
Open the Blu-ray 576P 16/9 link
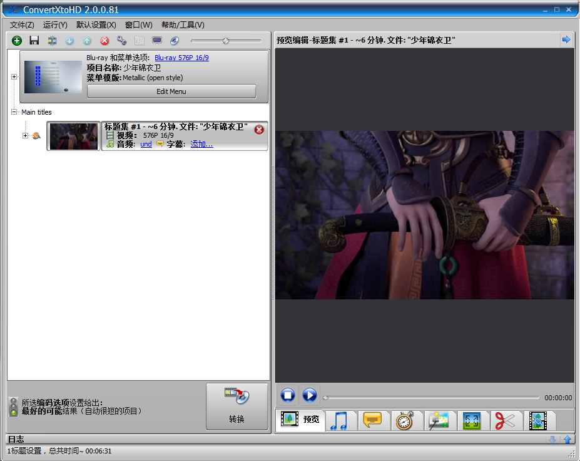point(181,58)
